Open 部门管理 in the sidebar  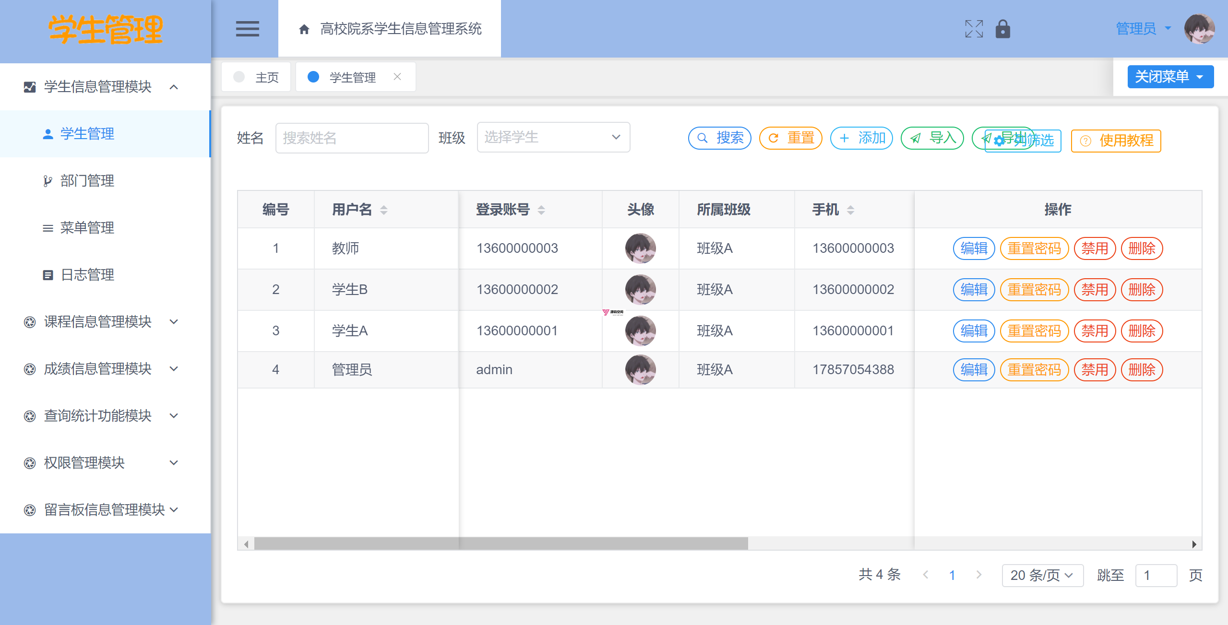pyautogui.click(x=106, y=181)
